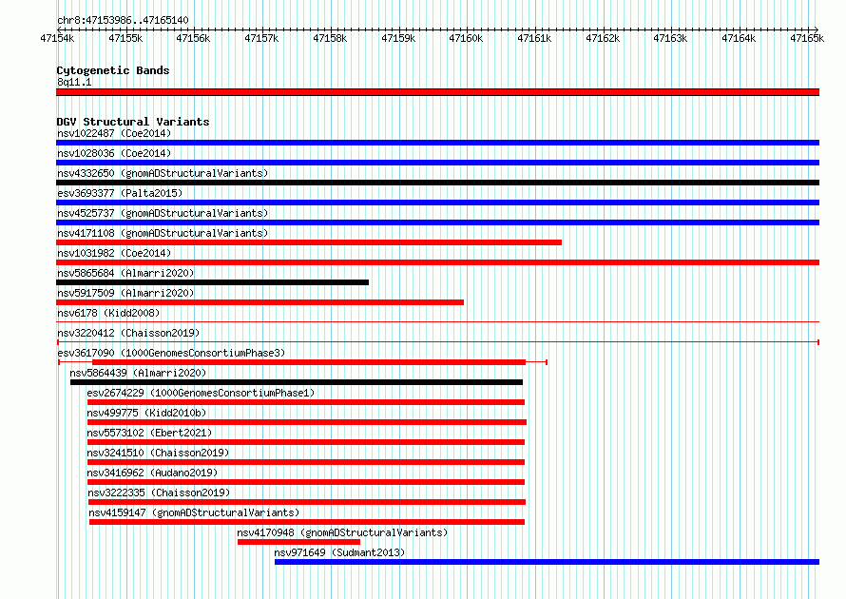Select the nsv499775 red variant bar
Image resolution: width=846 pixels, height=599 pixels.
[x=307, y=422]
